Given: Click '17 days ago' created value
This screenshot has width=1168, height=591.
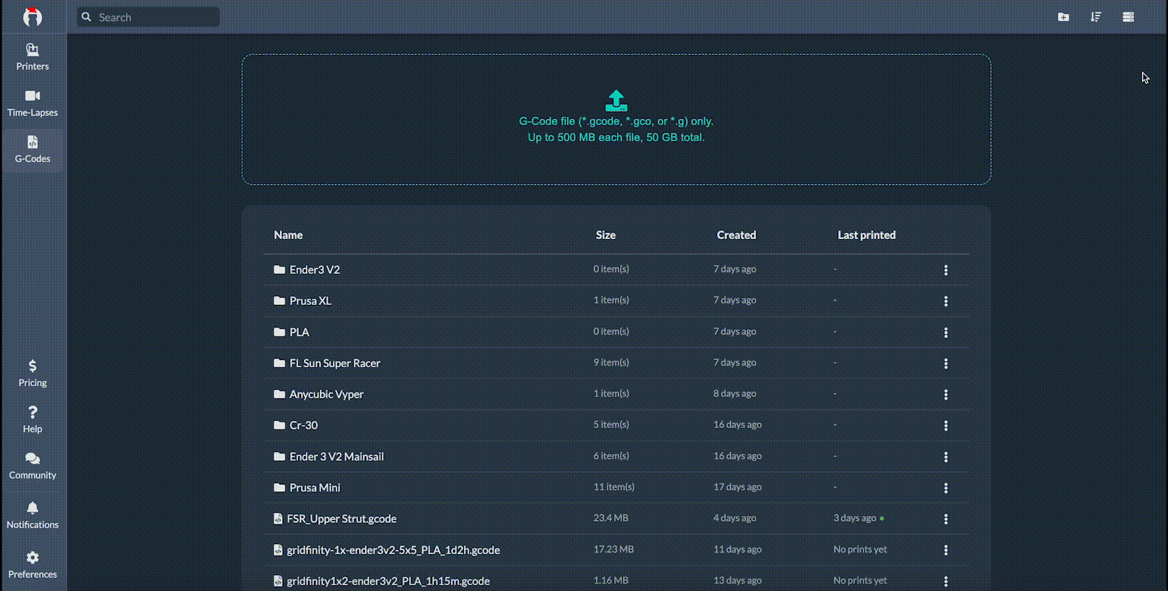Looking at the screenshot, I should 737,487.
